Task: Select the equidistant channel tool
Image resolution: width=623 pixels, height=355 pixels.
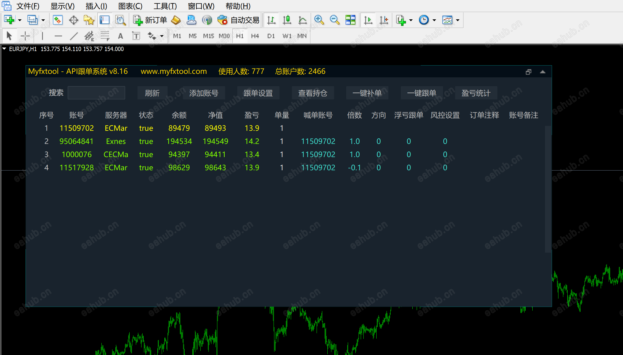Action: (x=89, y=36)
